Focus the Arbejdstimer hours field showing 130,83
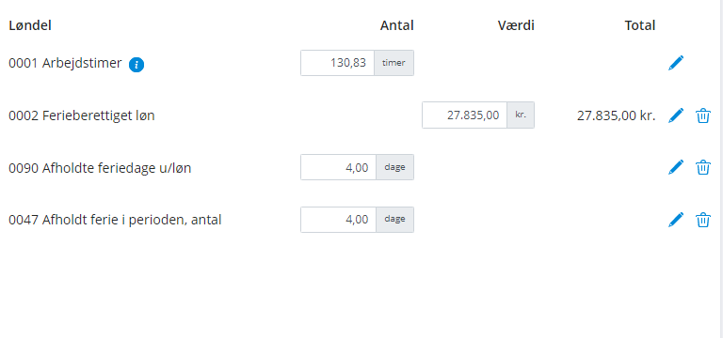 point(338,63)
